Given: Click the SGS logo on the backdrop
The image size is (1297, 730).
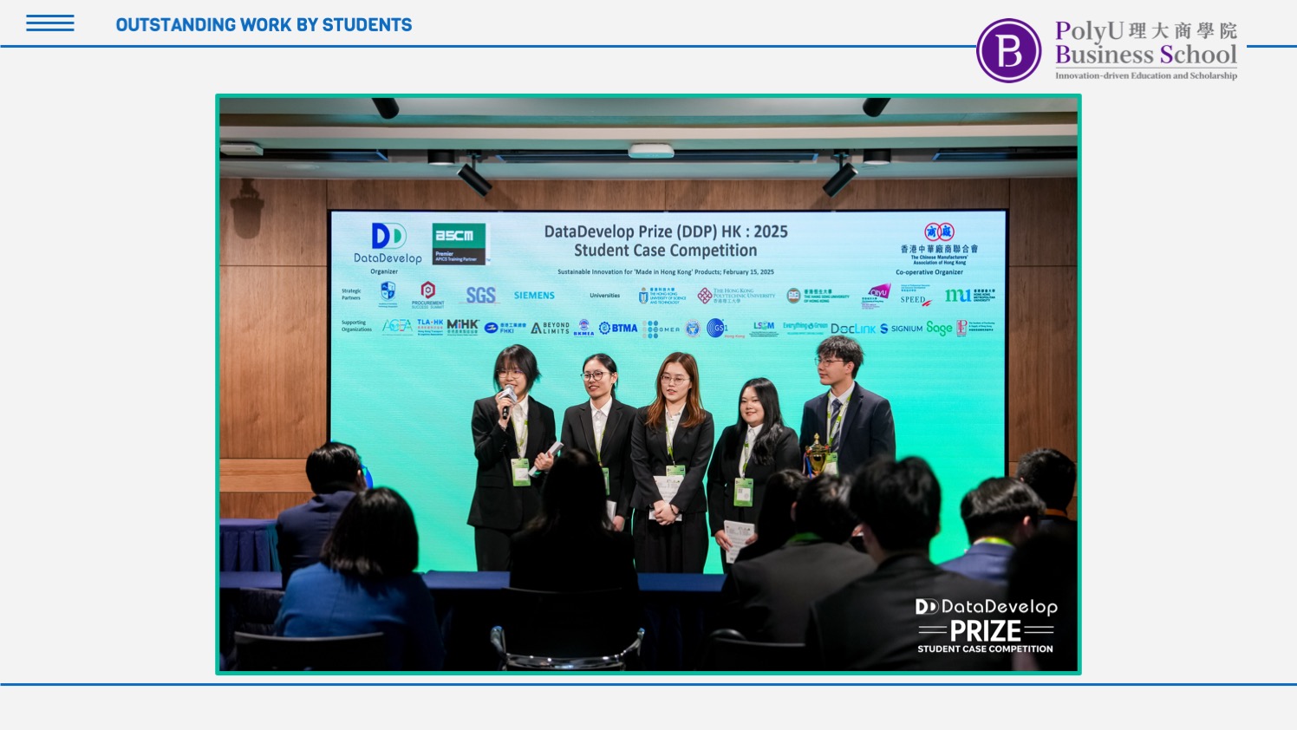Looking at the screenshot, I should point(480,296).
